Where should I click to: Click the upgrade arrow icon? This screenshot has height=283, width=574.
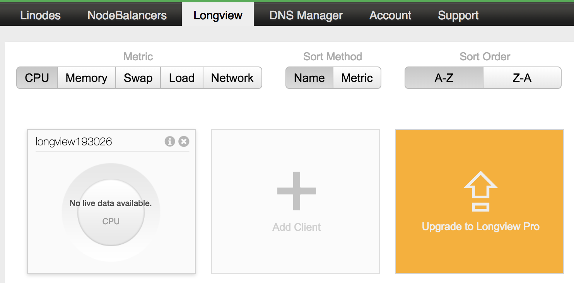coord(480,191)
